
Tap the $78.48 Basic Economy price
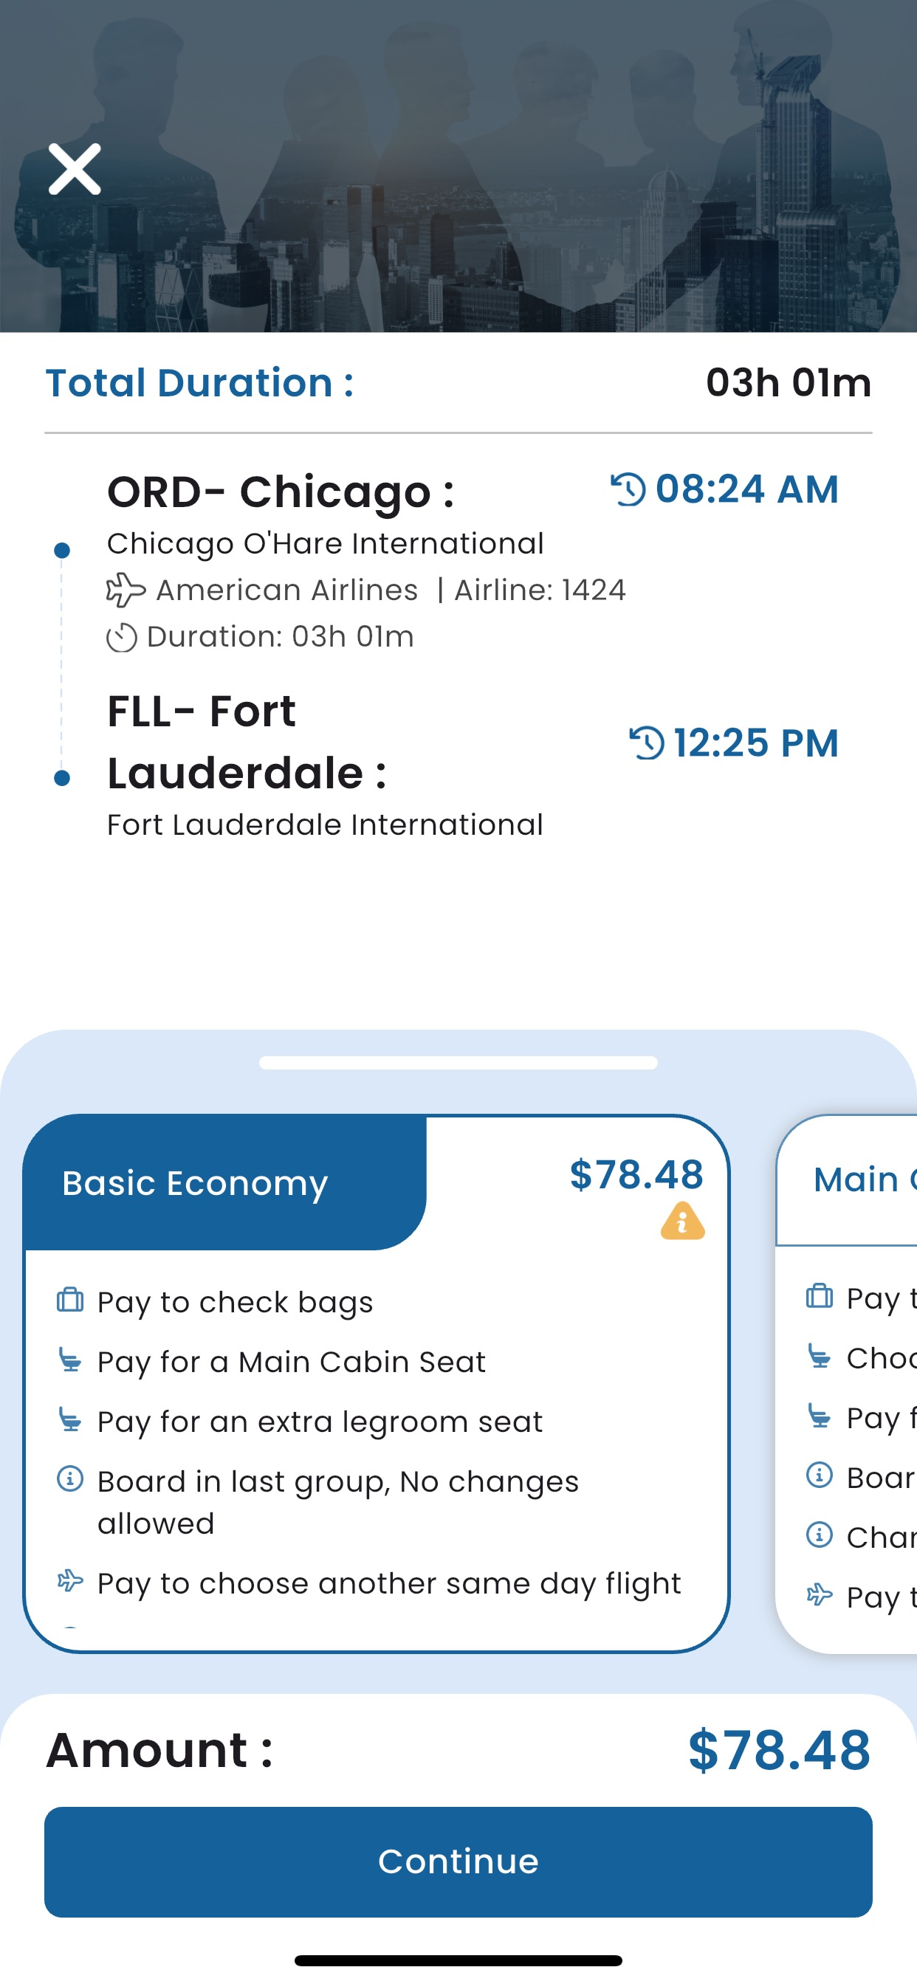click(x=636, y=1175)
